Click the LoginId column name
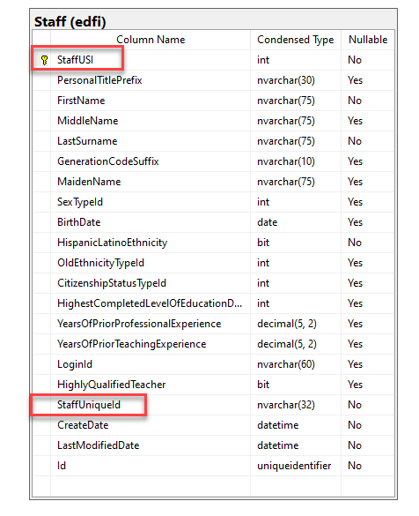Image resolution: width=419 pixels, height=516 pixels. (x=75, y=364)
